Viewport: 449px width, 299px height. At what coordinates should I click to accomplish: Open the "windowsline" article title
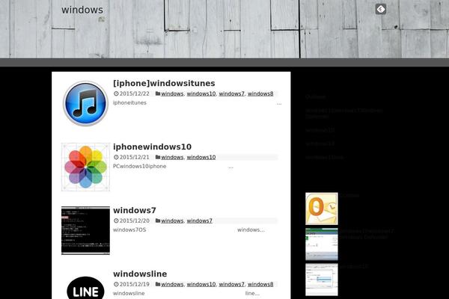click(x=140, y=274)
